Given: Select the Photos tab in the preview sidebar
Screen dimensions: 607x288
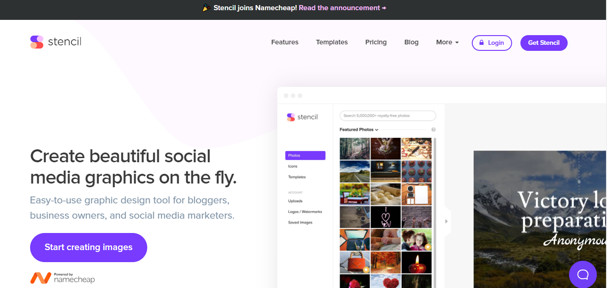Looking at the screenshot, I should tap(306, 155).
